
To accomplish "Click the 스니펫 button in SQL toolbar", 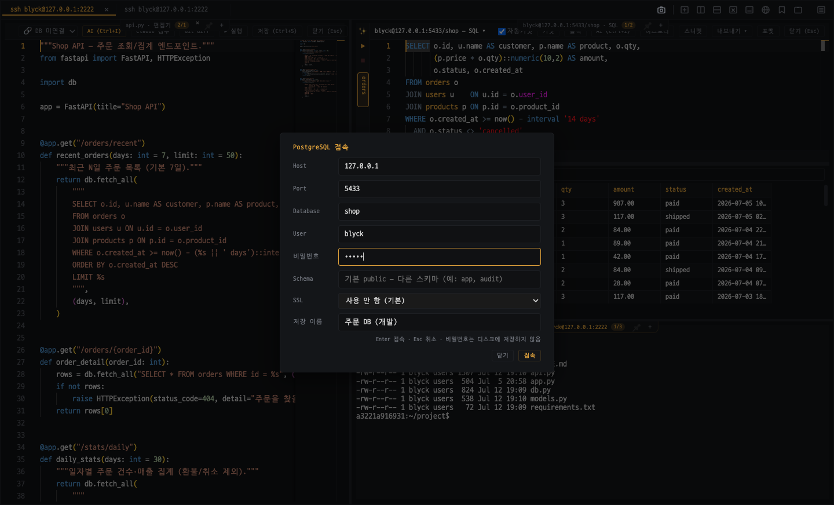I will (x=693, y=31).
